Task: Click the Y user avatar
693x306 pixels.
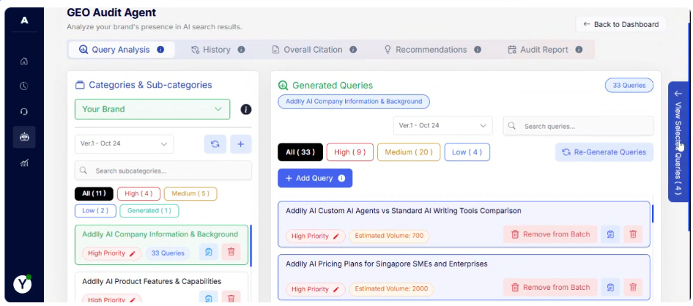Action: click(x=22, y=285)
